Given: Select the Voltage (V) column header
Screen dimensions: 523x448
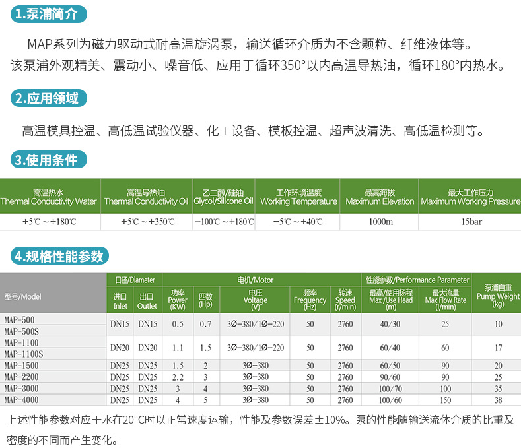Looking at the screenshot, I should click(255, 300).
